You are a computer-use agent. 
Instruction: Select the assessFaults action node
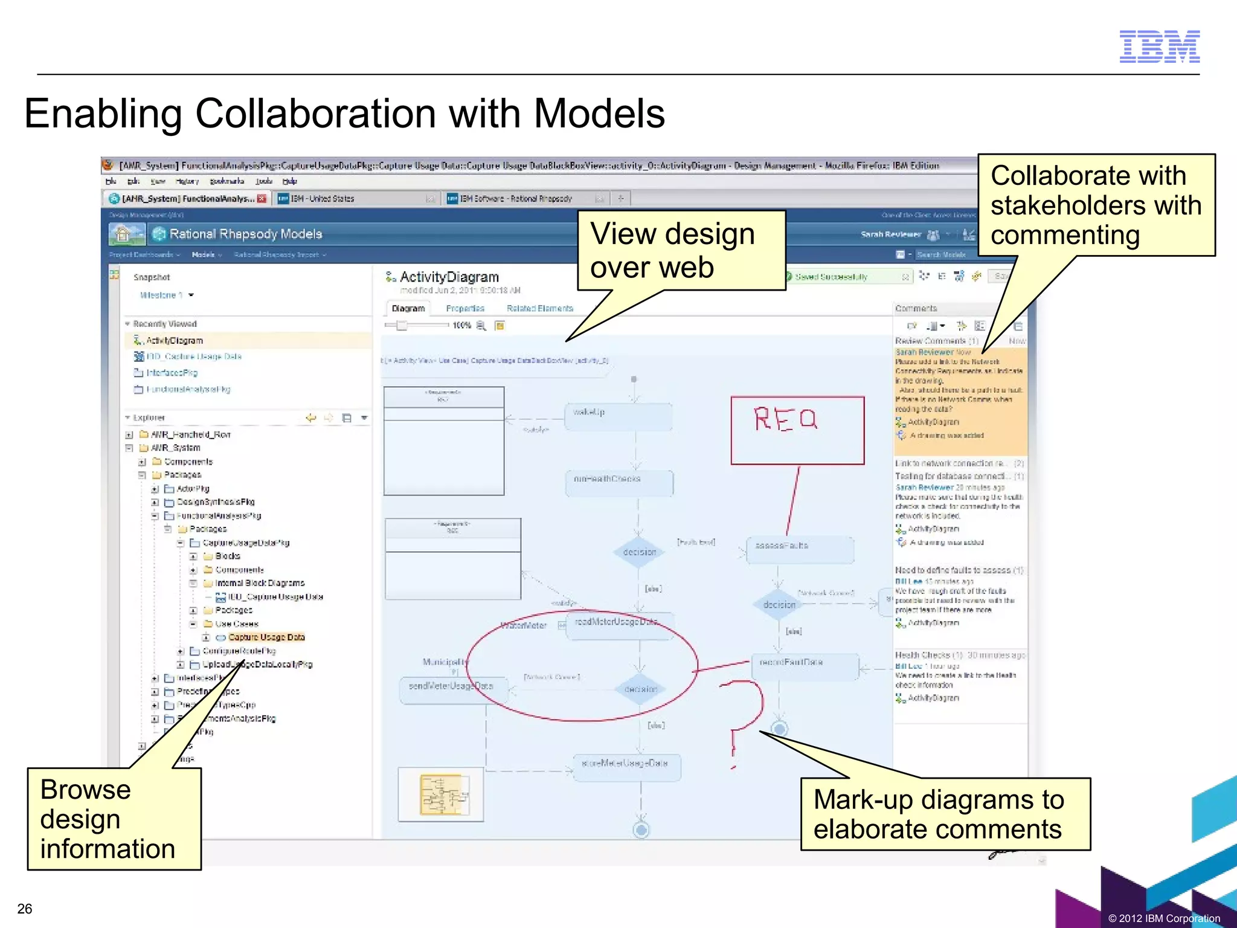[800, 550]
